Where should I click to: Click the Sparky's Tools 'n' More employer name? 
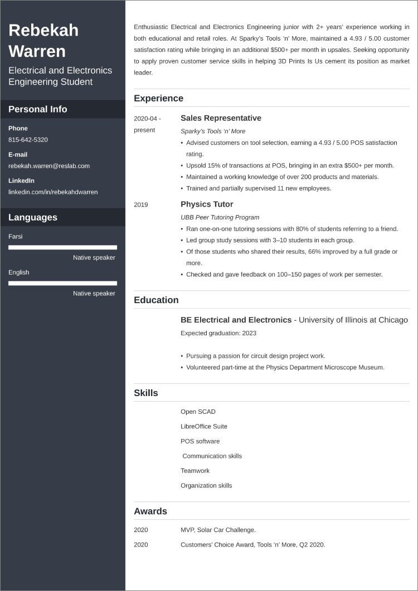click(x=213, y=131)
